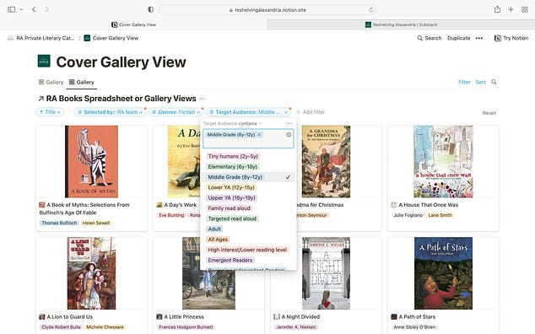Open a new tab with plus icon
Screen dimensions: 535x334
(x=511, y=9)
